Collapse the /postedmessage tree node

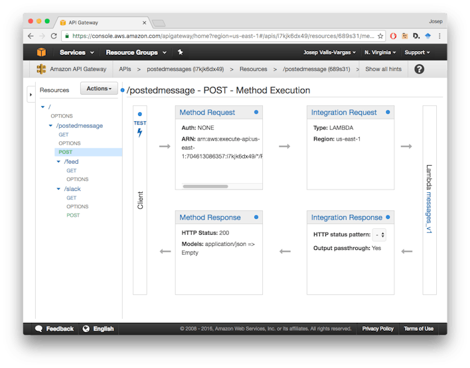tap(50, 126)
